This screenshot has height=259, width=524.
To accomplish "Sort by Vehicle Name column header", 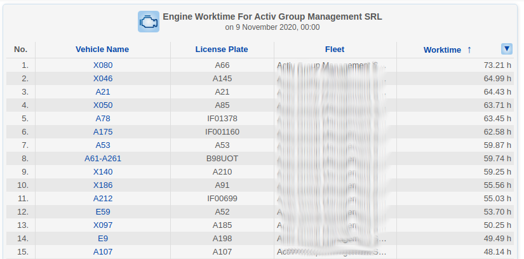I will (102, 50).
